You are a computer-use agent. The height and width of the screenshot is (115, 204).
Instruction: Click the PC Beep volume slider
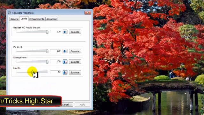tap(33, 51)
